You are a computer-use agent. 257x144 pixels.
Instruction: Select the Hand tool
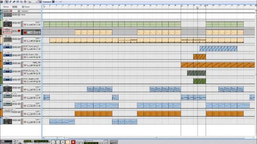(25, 2)
